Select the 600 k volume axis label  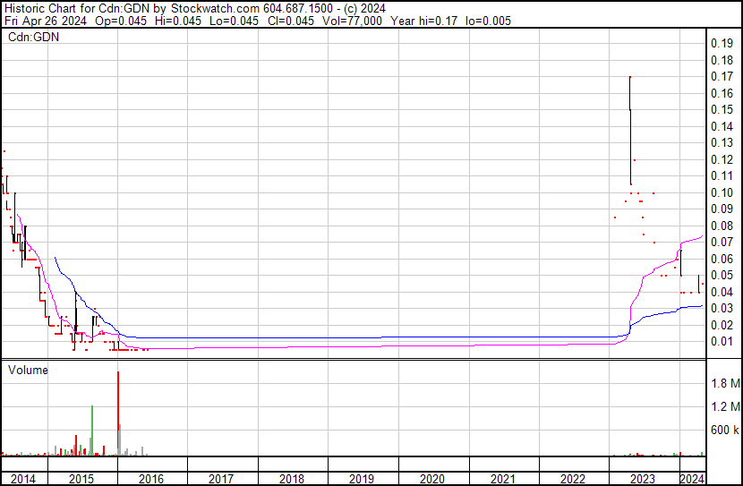724,430
